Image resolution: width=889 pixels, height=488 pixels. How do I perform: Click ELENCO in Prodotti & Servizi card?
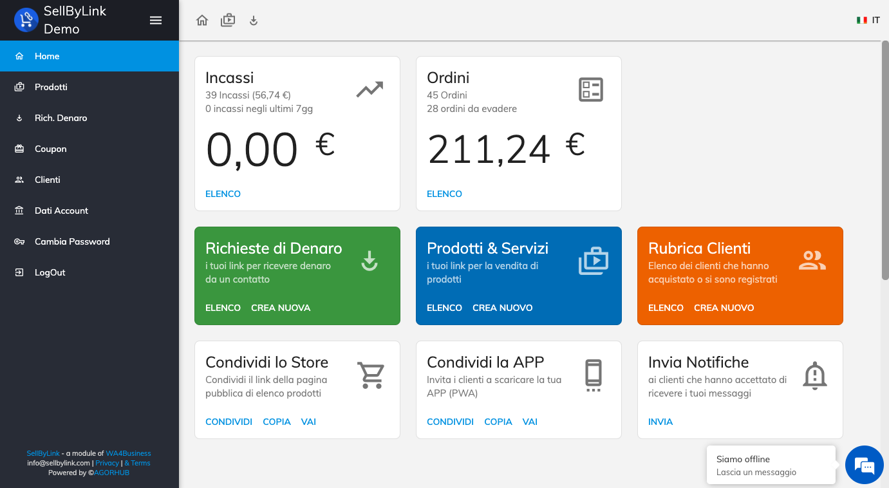tap(444, 308)
